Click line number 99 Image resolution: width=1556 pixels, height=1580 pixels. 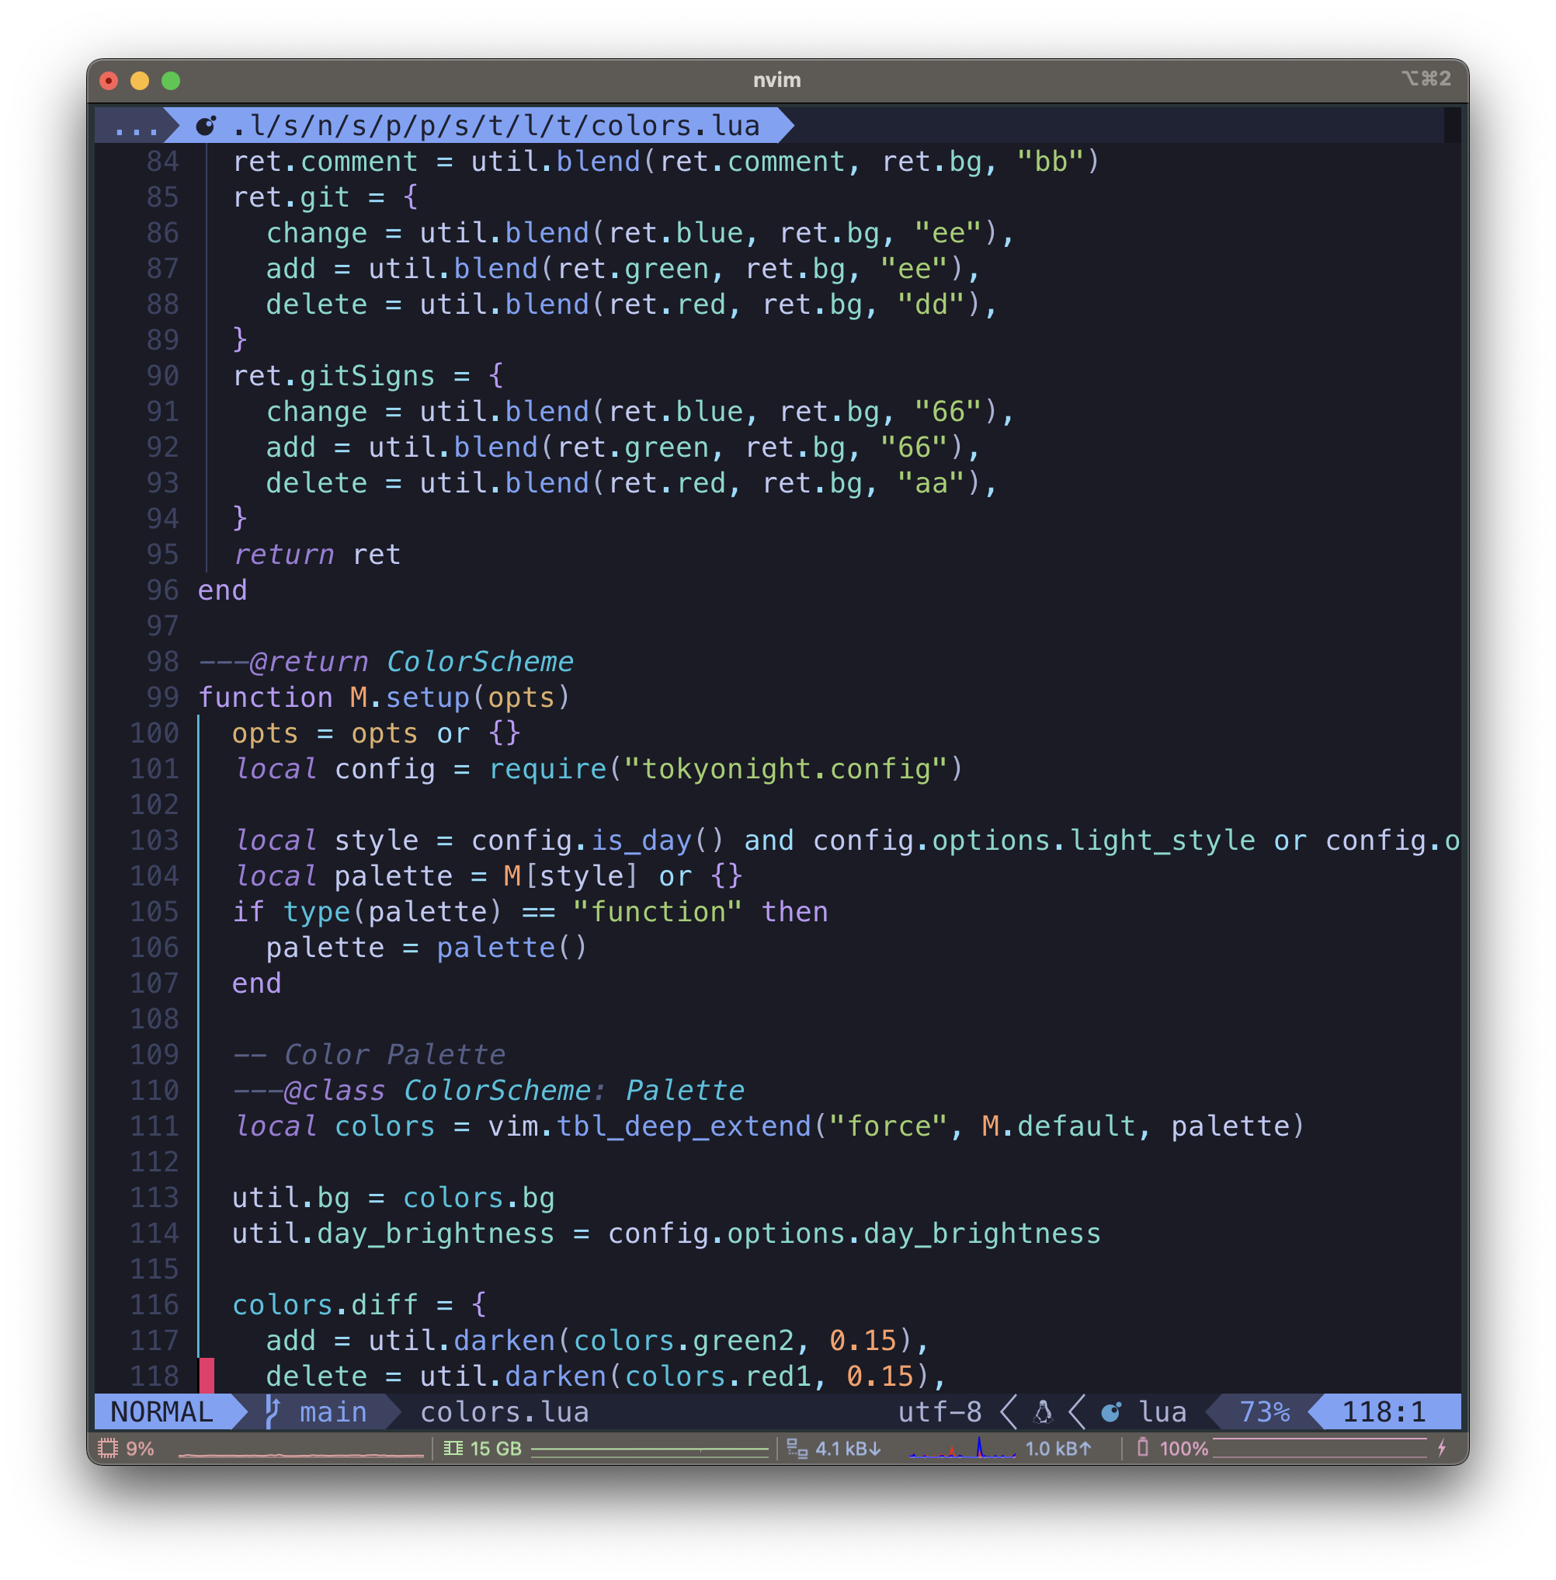162,698
